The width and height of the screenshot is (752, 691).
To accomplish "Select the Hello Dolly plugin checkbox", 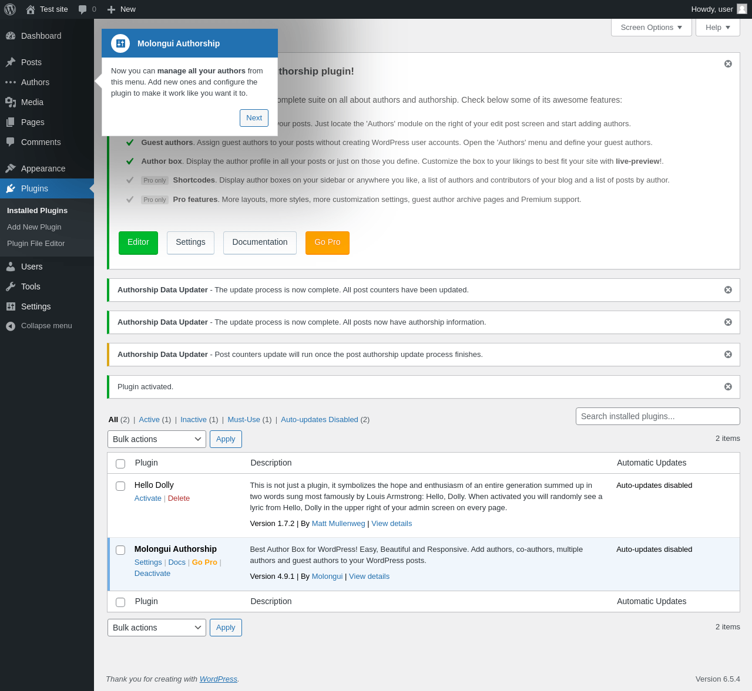I will coord(120,486).
